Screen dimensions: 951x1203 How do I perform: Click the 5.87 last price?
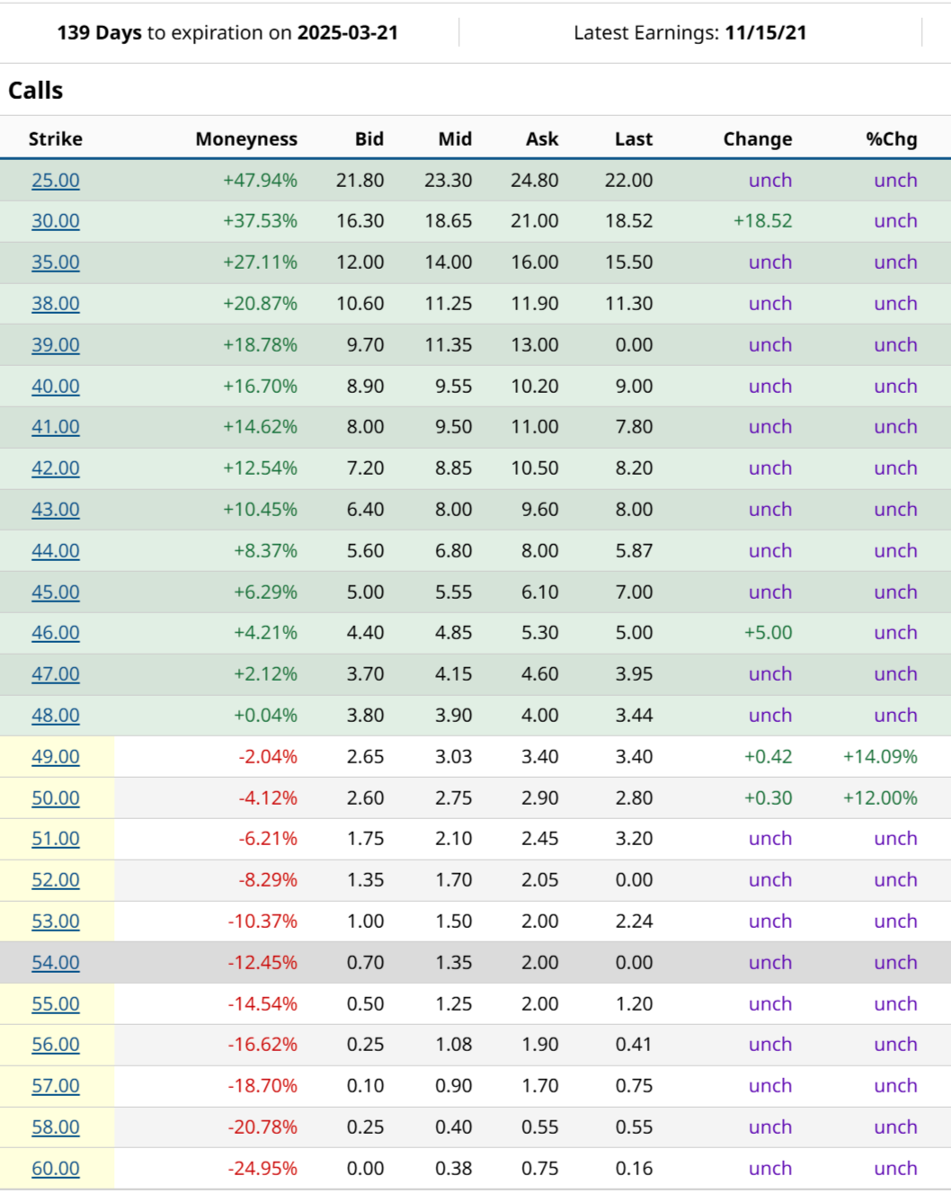(634, 551)
